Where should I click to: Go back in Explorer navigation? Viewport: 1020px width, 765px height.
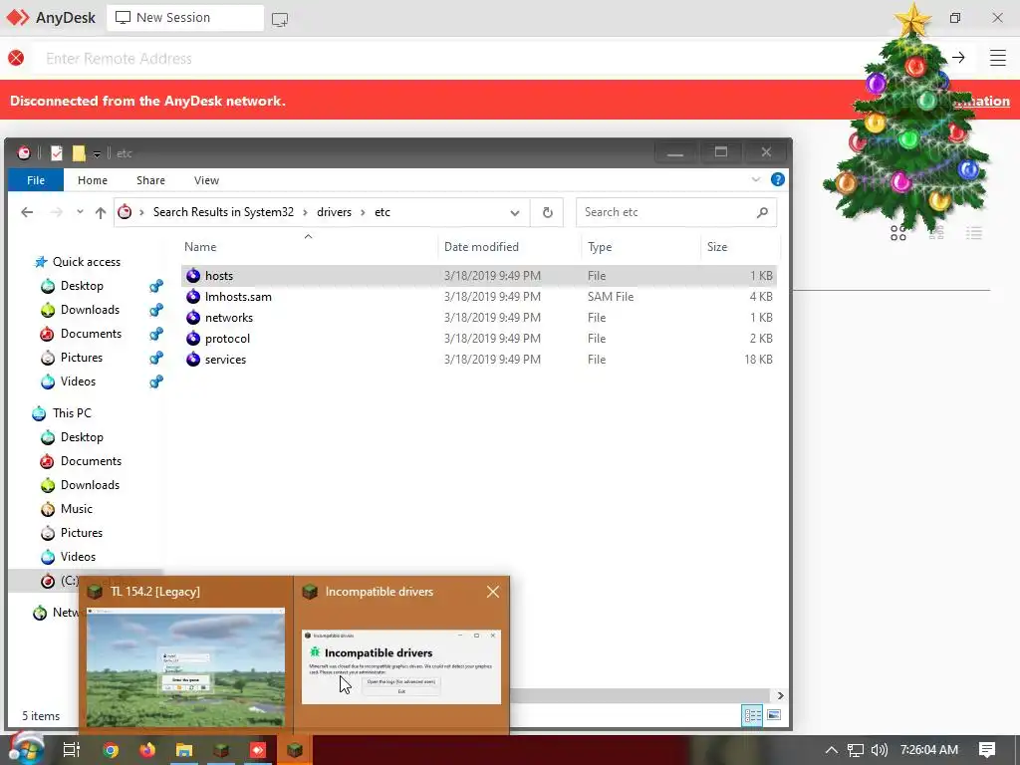(x=27, y=212)
